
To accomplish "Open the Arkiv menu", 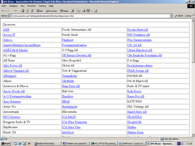I will pyautogui.click(x=4, y=6).
